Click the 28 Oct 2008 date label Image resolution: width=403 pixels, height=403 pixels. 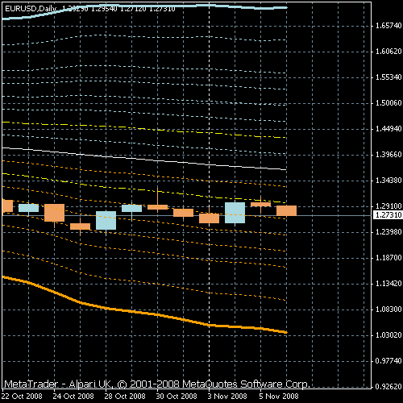click(x=125, y=397)
